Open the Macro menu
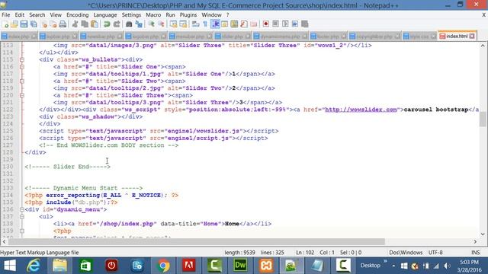This screenshot has height=274, width=488. [153, 15]
